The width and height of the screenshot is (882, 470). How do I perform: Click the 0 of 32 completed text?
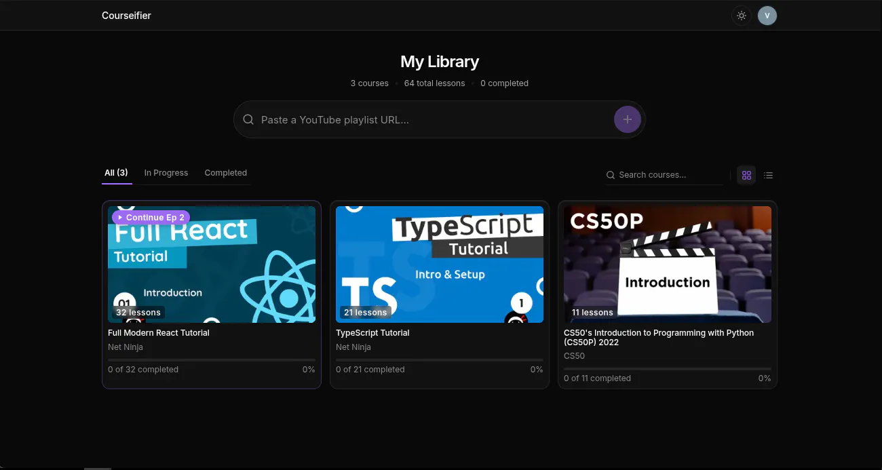143,370
